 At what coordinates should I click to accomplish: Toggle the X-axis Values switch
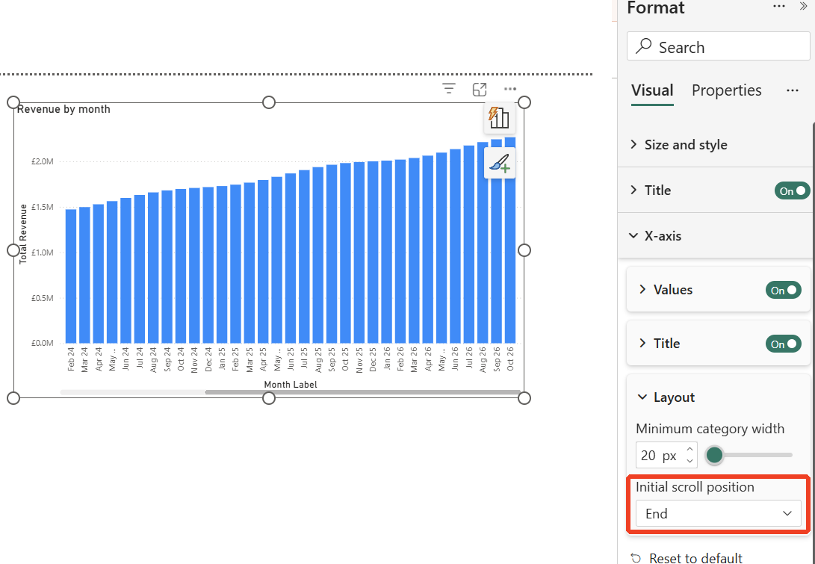(784, 290)
